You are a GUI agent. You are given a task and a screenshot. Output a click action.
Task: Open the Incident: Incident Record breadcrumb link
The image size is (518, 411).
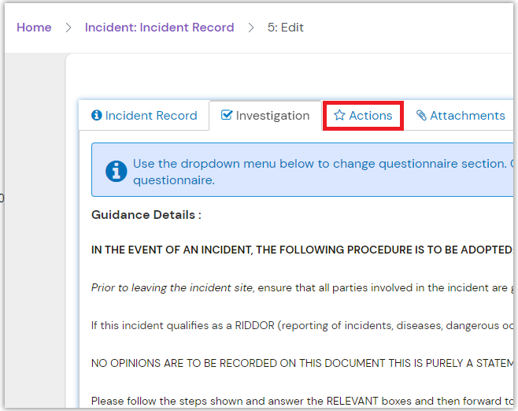tap(159, 28)
